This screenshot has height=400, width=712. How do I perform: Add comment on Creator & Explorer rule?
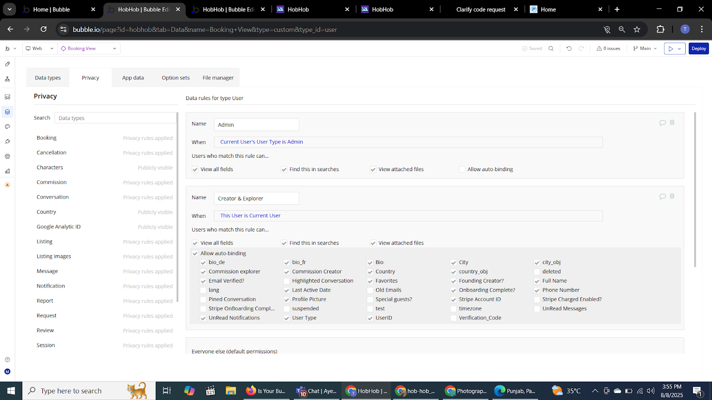(x=663, y=196)
